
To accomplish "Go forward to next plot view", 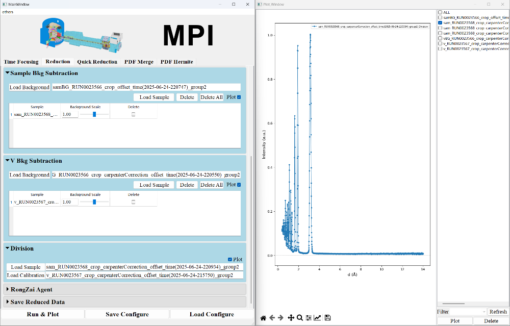I will [x=280, y=318].
